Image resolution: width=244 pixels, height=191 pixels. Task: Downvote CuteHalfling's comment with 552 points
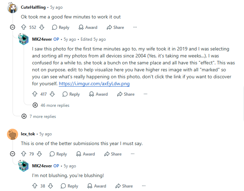coord(42,27)
